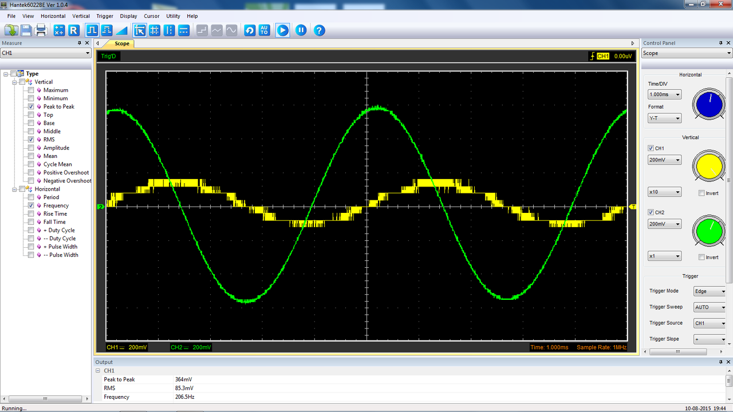This screenshot has width=733, height=412.
Task: Enable Invert for CH1
Action: (x=702, y=193)
